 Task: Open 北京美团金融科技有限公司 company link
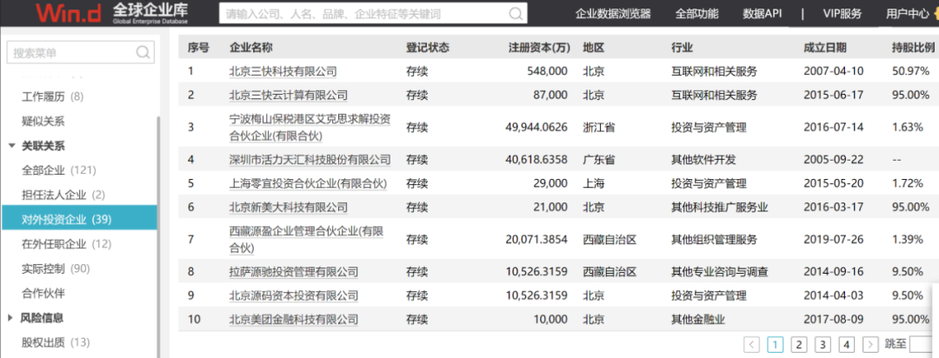pos(293,320)
